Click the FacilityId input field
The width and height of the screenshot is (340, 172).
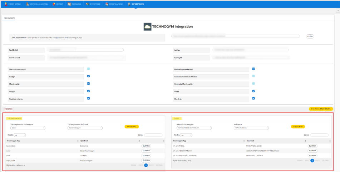[x=251, y=58]
